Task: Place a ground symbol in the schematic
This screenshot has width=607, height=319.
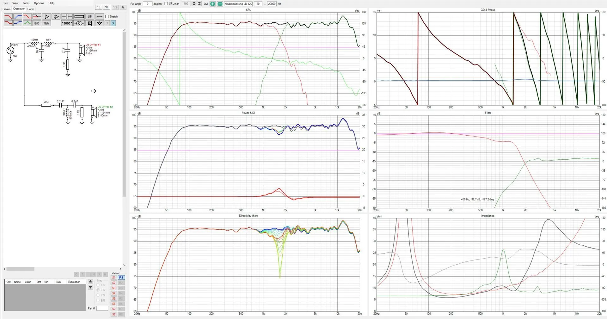Action: (x=99, y=23)
